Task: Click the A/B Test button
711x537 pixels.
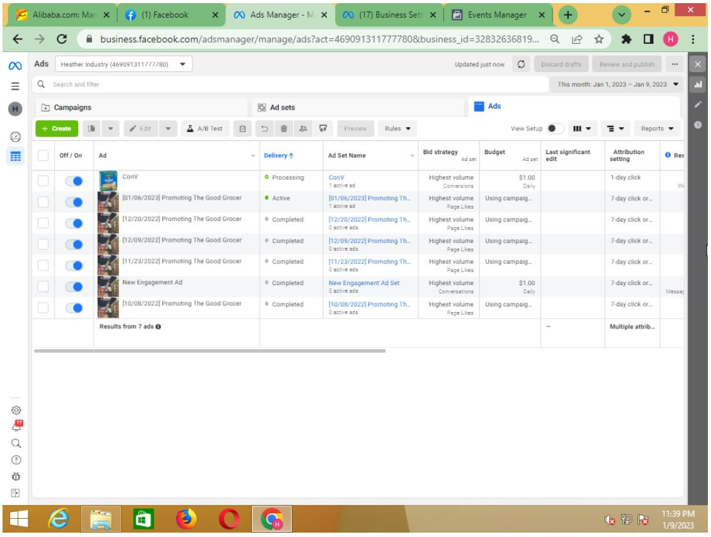Action: (x=205, y=129)
